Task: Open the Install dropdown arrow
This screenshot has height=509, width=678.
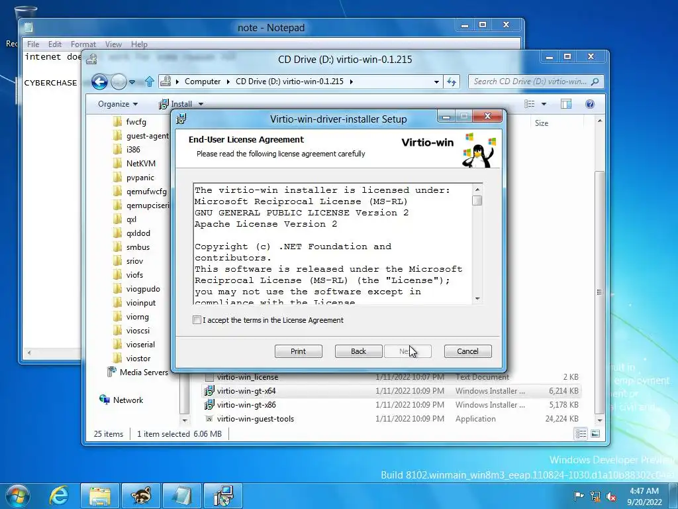Action: pos(201,104)
